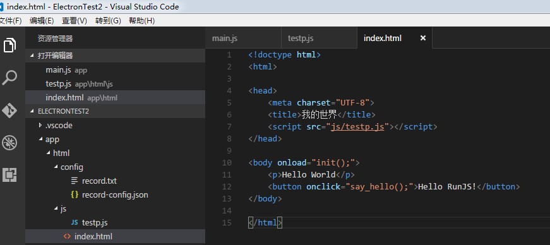Collapse the app folder
550x245 pixels.
(115, 140)
